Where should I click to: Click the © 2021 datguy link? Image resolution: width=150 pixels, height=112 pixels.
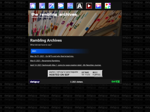(x=77, y=82)
